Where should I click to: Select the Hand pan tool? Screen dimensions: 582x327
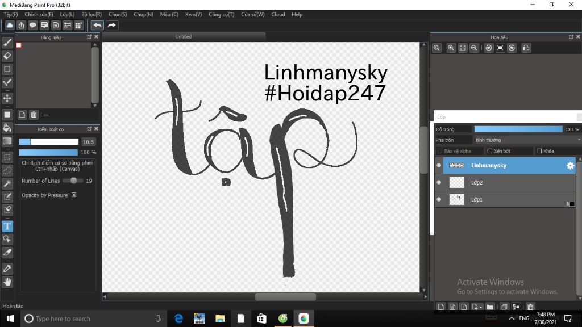coord(7,282)
